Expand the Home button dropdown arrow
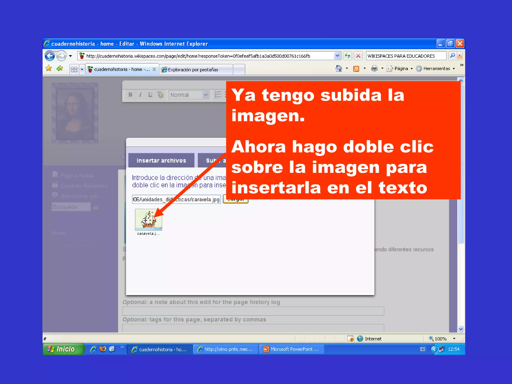 [347, 68]
